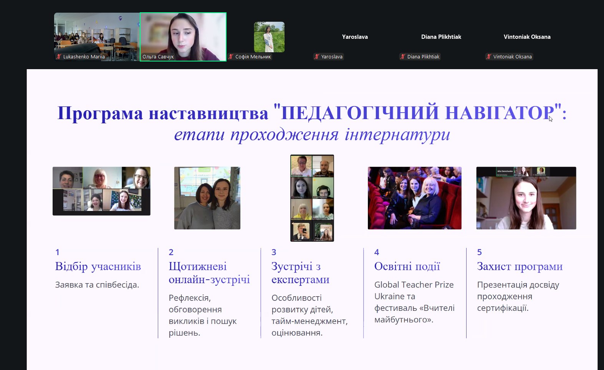Viewport: 604px width, 370px height.
Task: Click the large centered name Vintoniak Oksana
Action: pos(527,37)
